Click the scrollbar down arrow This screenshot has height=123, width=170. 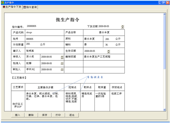pos(164,110)
